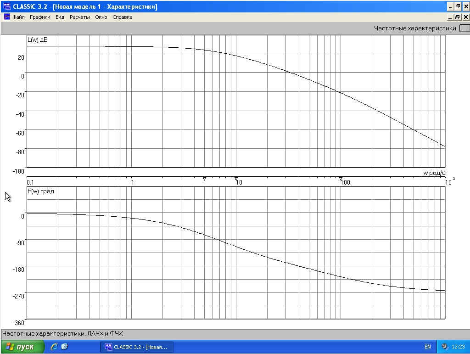Click the 0.1 label on frequency axis
The width and height of the screenshot is (470, 354).
[x=30, y=182]
